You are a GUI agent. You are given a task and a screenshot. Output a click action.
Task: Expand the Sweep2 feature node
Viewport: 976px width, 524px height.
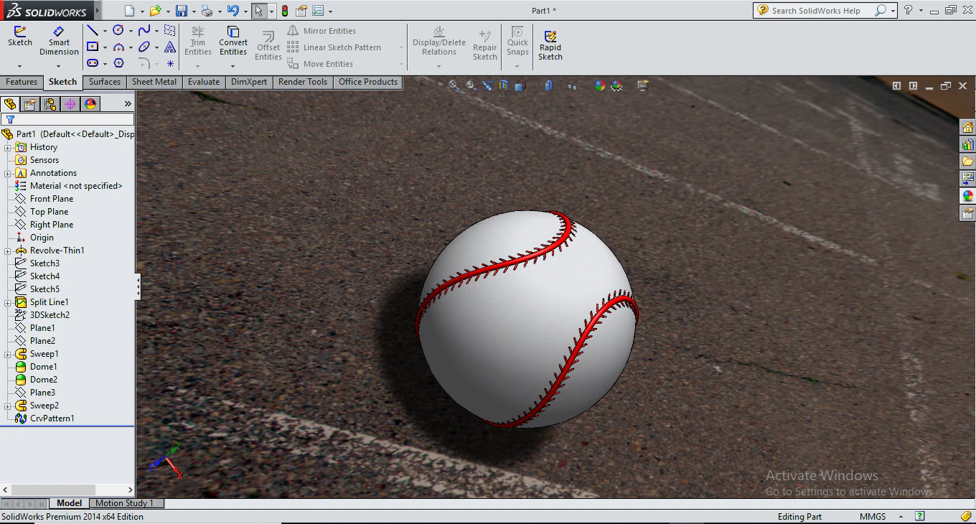8,406
